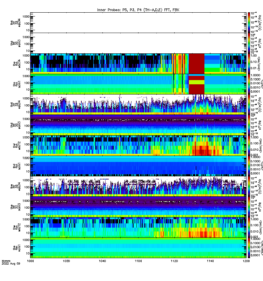Viewport: 263px width, 281px height.
Task: Click the thd fff edc34 spectrogram panel
Action: tap(138, 104)
